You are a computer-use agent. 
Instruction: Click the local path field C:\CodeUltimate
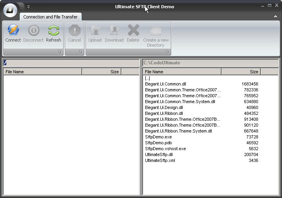(211, 63)
